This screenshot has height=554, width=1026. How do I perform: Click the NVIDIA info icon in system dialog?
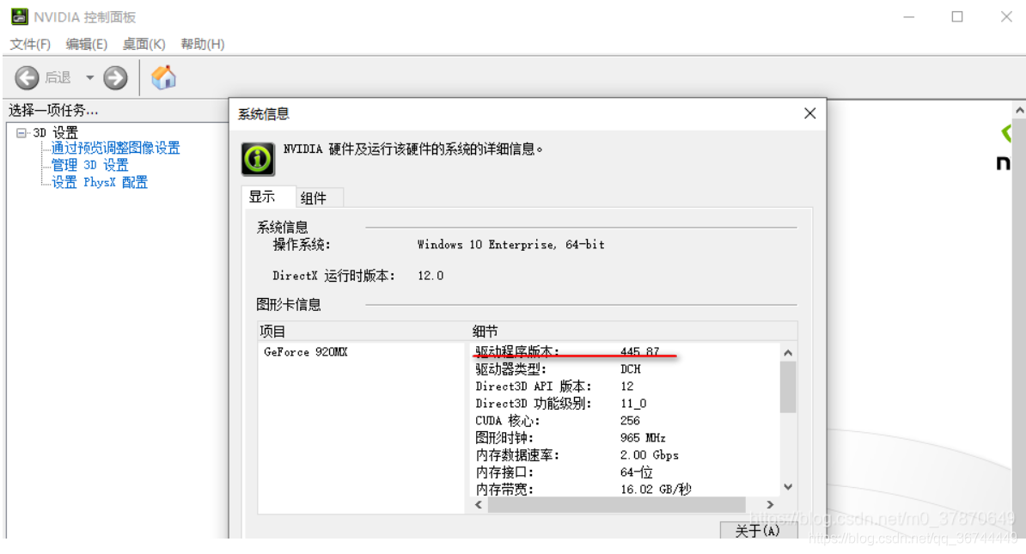[257, 159]
